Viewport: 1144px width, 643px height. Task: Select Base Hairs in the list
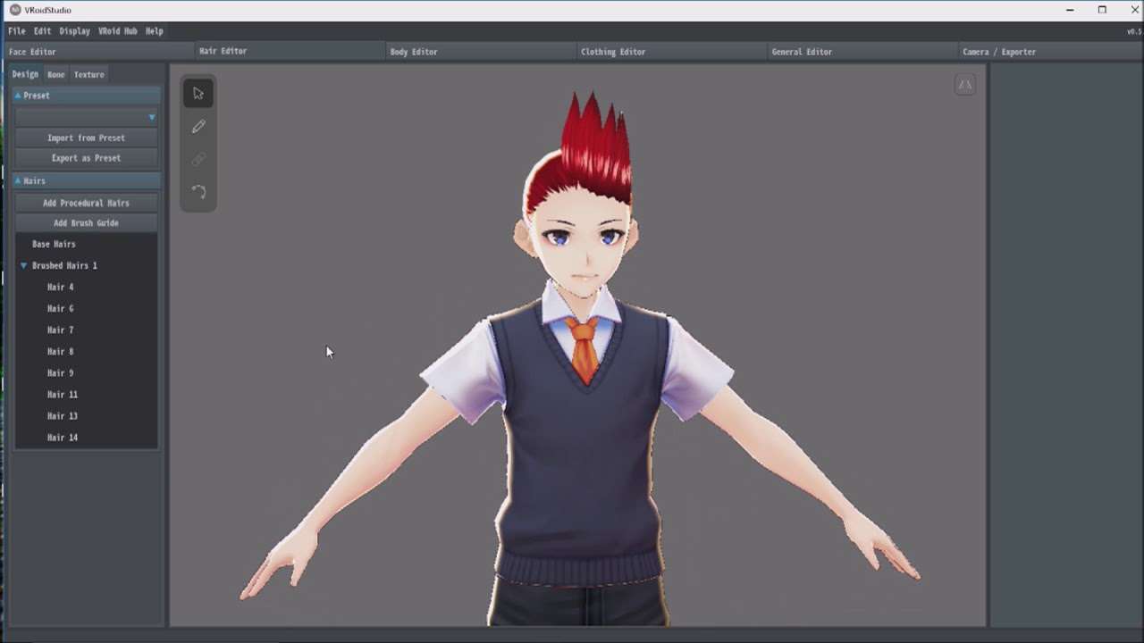54,245
